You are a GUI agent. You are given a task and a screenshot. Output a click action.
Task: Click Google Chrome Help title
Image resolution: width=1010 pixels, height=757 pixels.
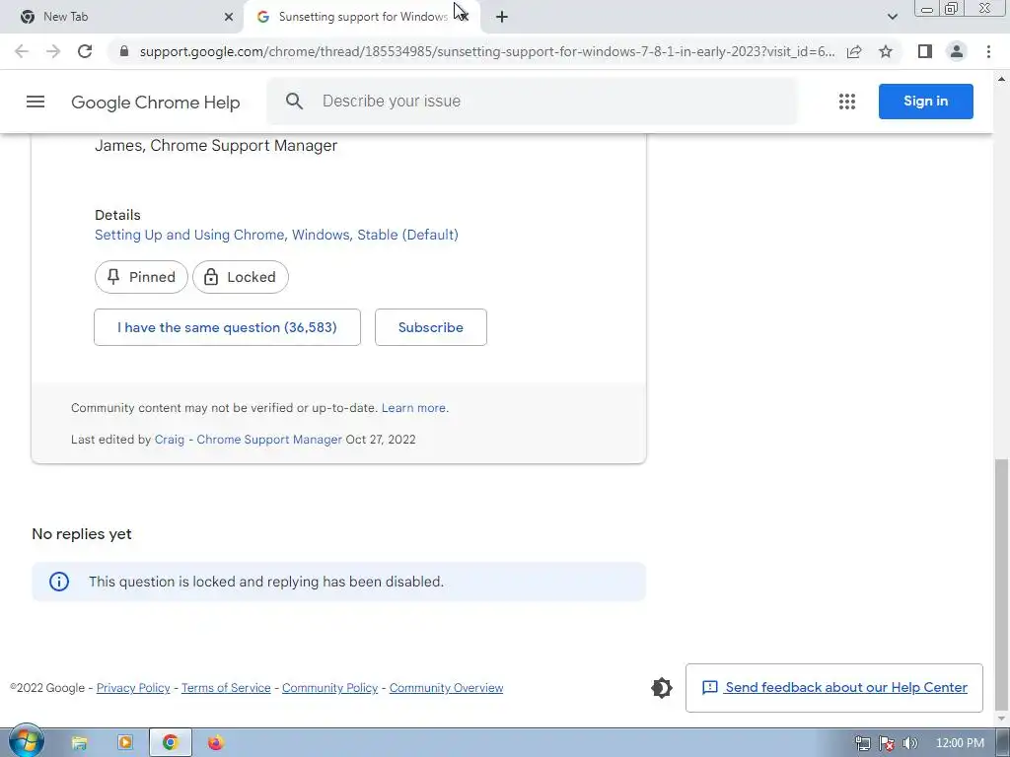click(x=155, y=103)
